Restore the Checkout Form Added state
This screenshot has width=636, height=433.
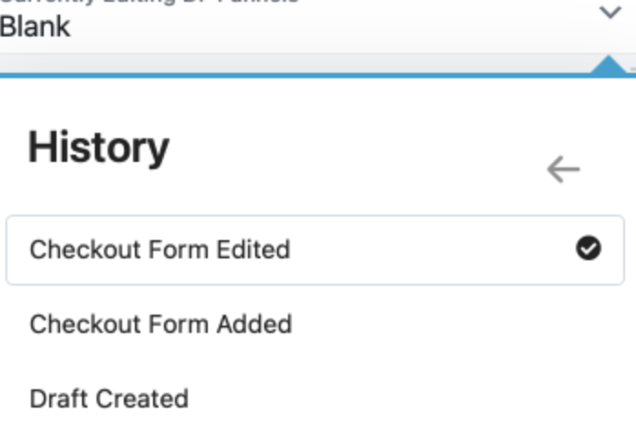pyautogui.click(x=160, y=325)
